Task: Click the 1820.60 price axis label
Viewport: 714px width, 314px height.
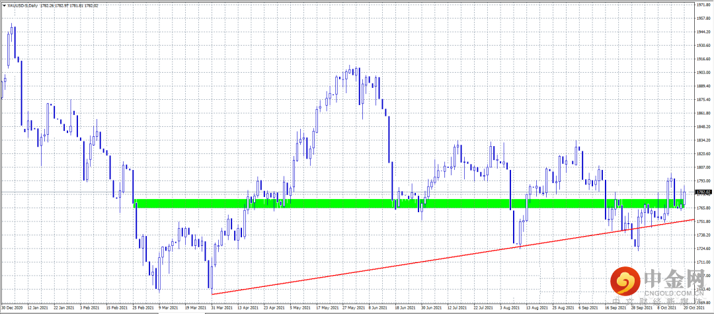Action: point(704,154)
